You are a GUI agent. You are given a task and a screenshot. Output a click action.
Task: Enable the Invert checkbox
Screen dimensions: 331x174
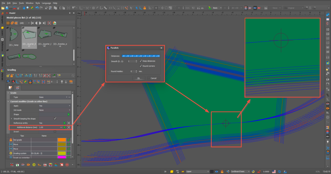tap(55, 132)
